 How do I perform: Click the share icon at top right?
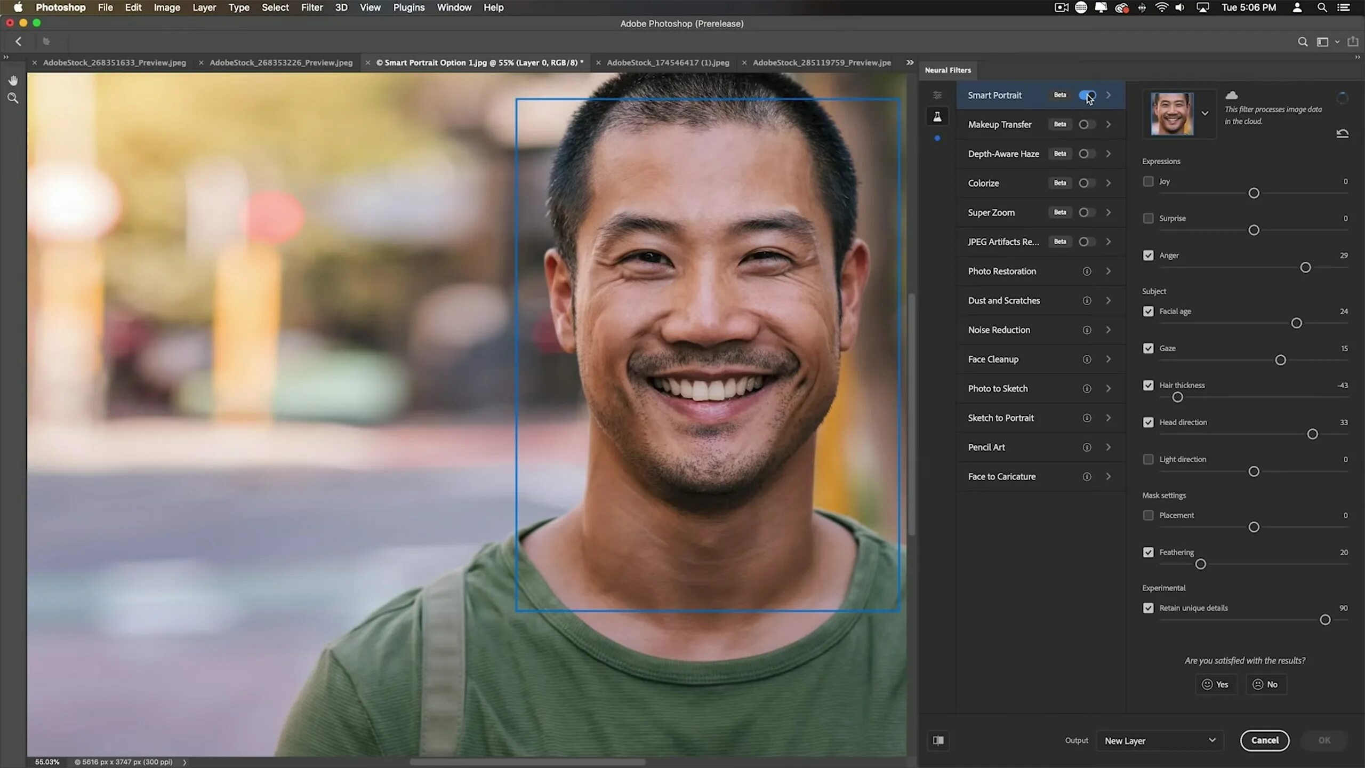(1353, 42)
